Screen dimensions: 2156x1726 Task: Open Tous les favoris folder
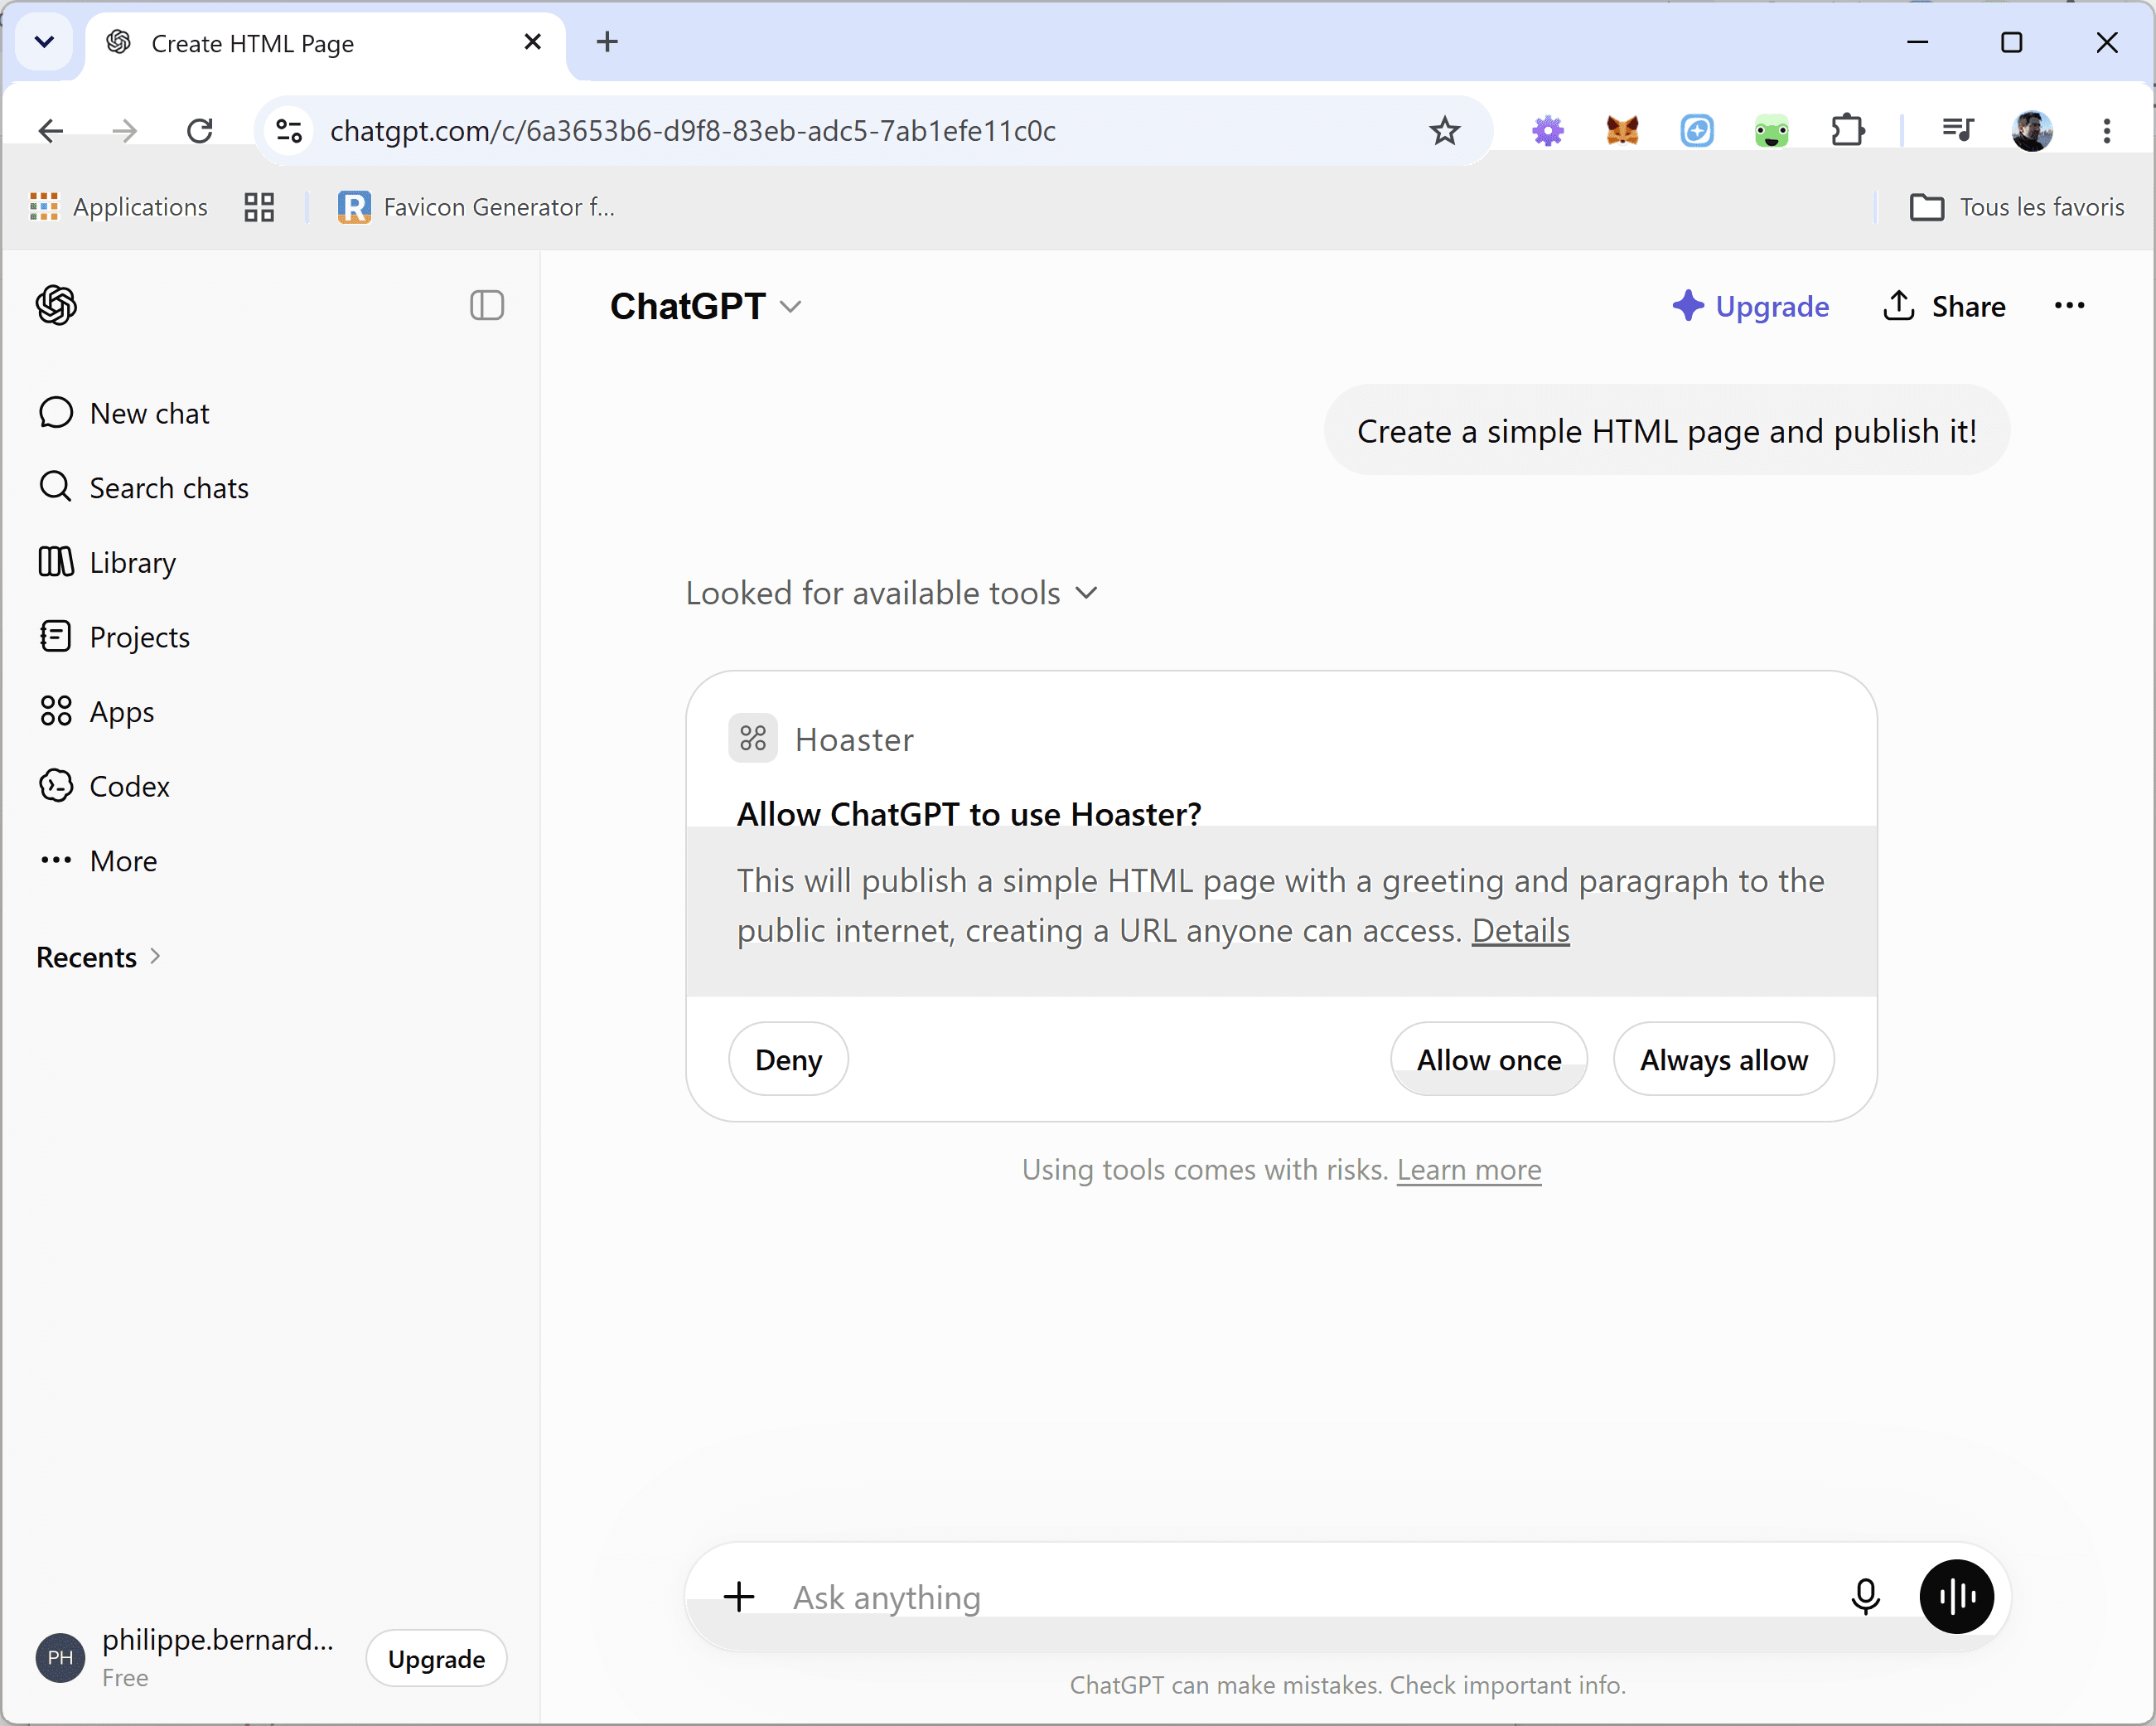[2016, 207]
